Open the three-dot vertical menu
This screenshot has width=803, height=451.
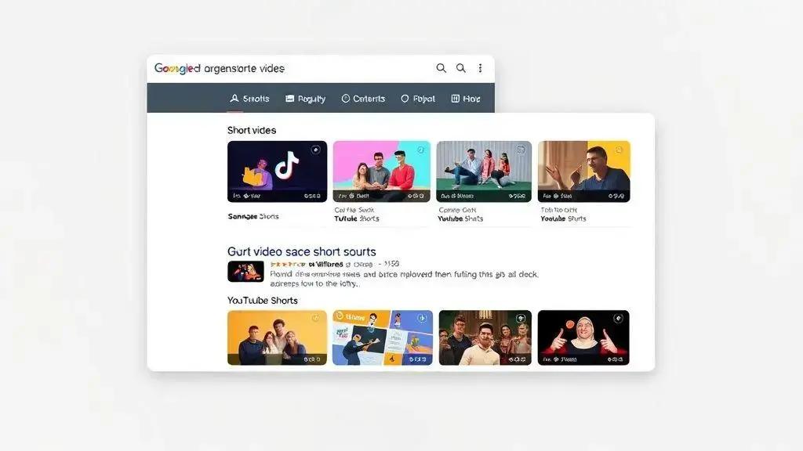[x=480, y=69]
